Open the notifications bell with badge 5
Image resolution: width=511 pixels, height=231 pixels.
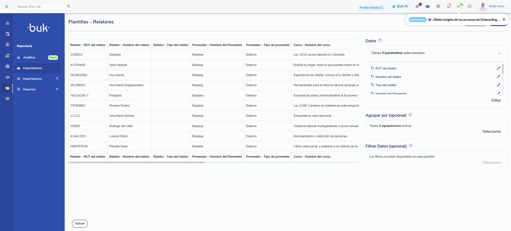click(449, 6)
